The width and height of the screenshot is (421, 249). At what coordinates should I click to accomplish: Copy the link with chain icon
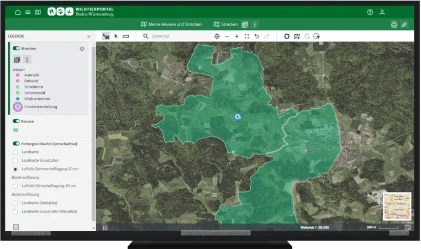(x=404, y=25)
